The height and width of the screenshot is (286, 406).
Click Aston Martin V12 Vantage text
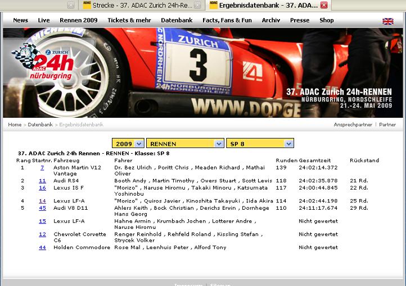(77, 170)
